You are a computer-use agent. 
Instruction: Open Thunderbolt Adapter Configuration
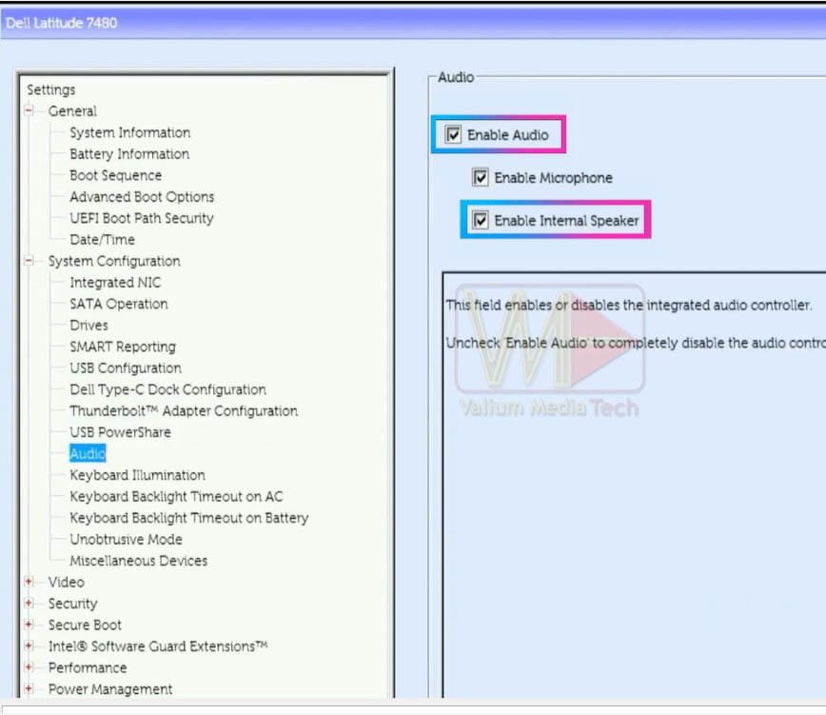click(x=184, y=411)
